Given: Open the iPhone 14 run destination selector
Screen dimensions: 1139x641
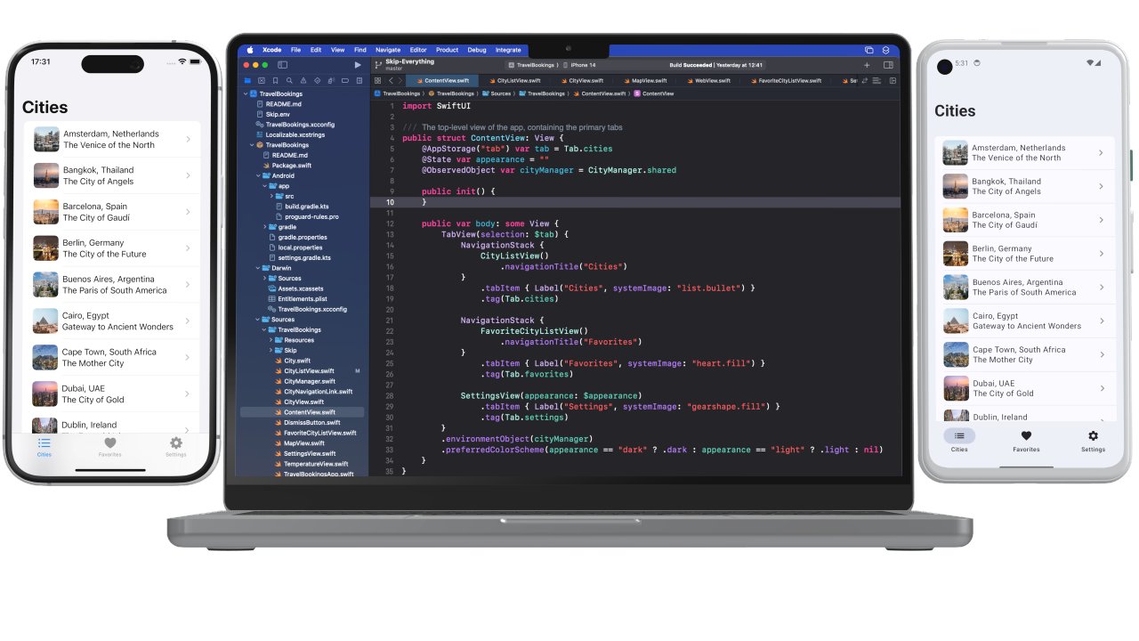Looking at the screenshot, I should click(x=582, y=65).
